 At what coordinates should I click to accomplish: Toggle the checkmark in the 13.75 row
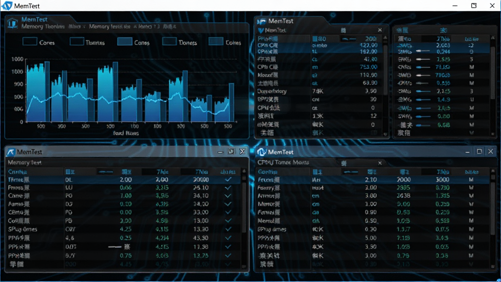[x=228, y=256]
